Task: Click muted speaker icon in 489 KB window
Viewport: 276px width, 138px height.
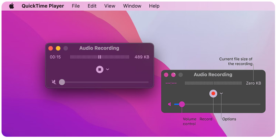Action: [54, 82]
